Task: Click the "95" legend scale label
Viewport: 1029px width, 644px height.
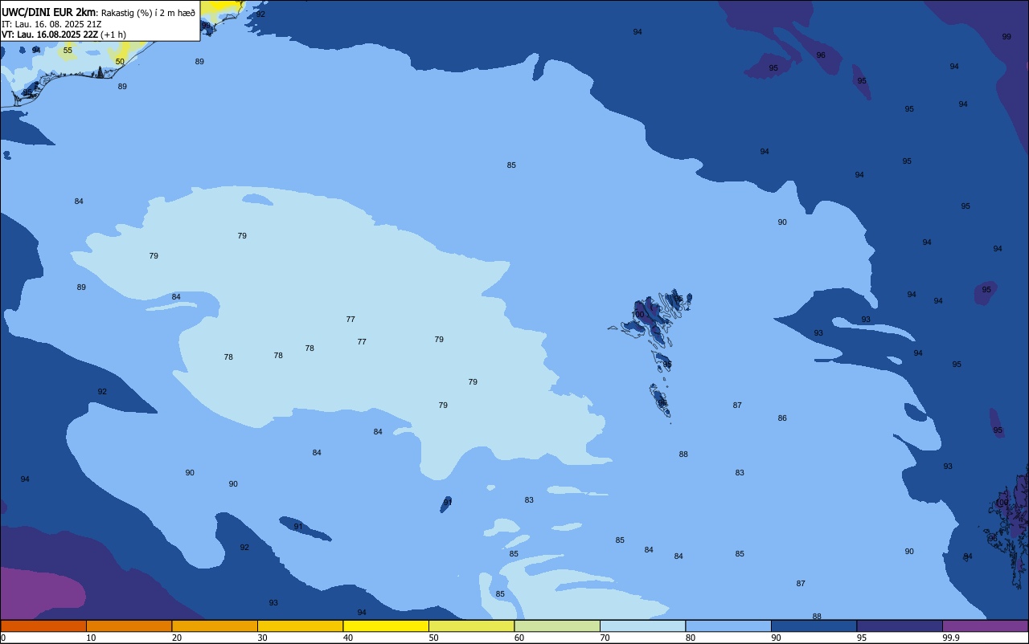Action: (861, 638)
